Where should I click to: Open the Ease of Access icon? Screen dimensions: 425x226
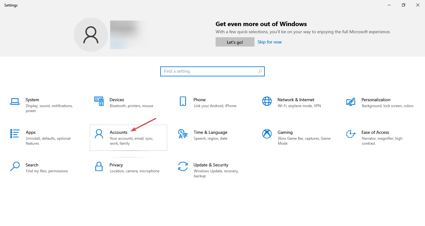tap(351, 134)
